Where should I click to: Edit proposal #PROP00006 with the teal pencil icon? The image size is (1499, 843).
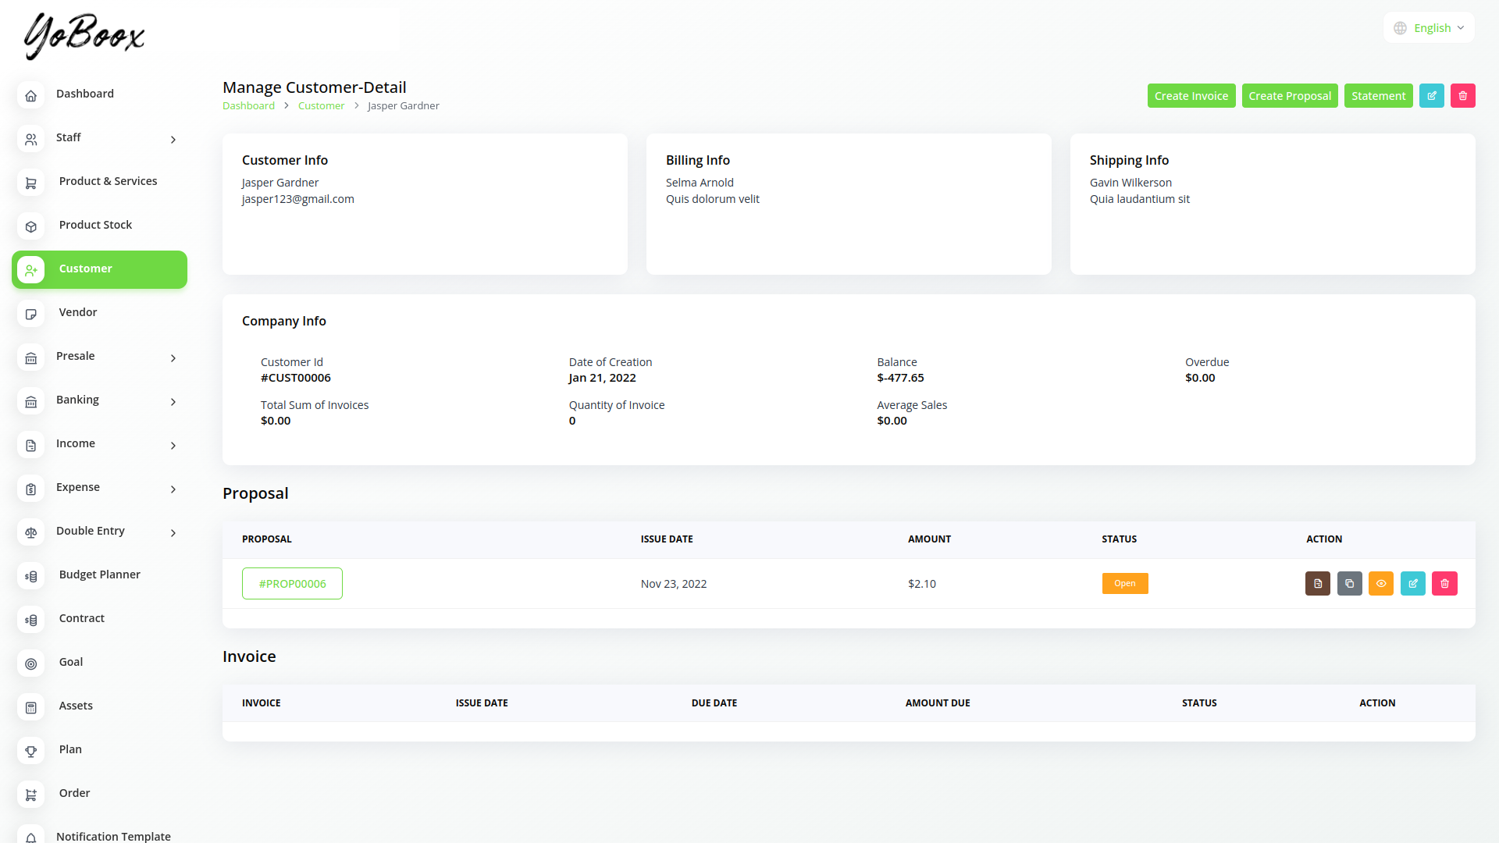click(x=1412, y=584)
